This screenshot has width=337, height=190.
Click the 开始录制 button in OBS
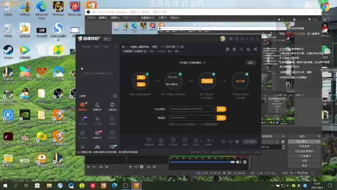coord(304,146)
